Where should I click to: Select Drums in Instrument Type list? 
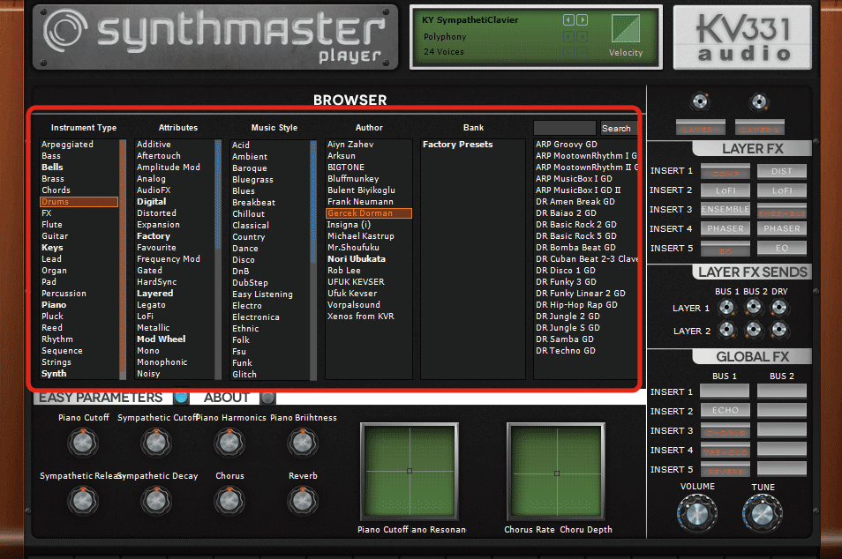(x=79, y=202)
